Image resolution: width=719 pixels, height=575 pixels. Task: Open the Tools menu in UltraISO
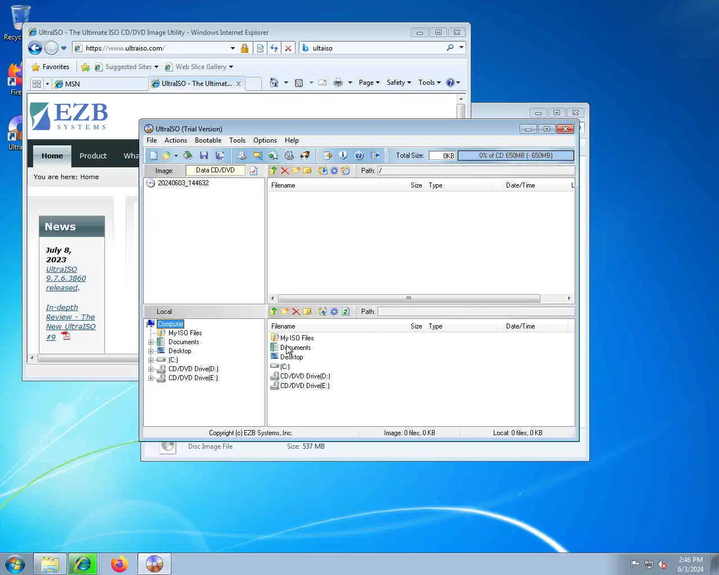pos(237,140)
